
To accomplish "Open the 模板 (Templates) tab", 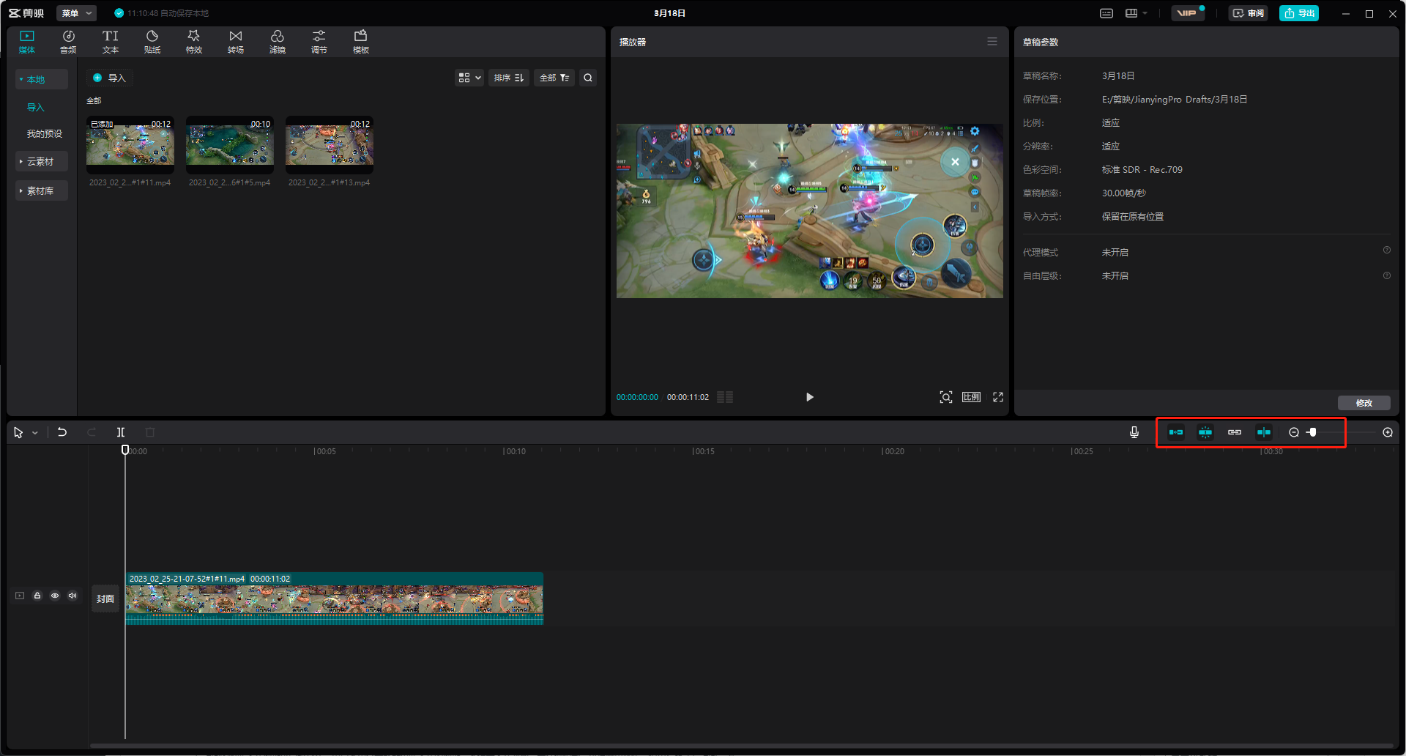I will (x=361, y=42).
